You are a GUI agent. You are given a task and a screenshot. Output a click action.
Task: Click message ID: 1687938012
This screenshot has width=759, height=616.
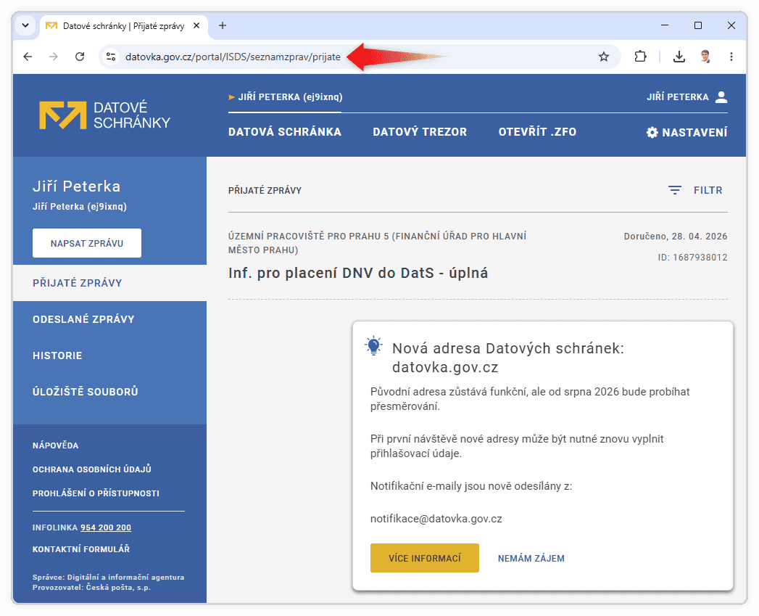click(x=692, y=258)
